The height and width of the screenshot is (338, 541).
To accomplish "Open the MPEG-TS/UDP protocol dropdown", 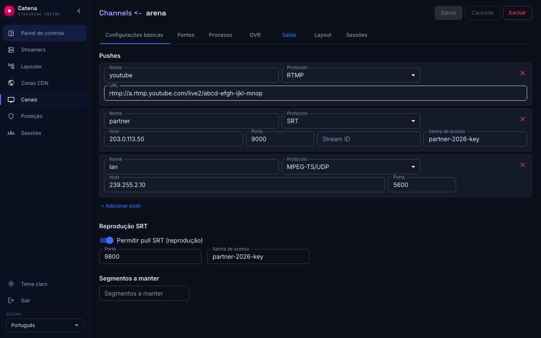I will 351,167.
